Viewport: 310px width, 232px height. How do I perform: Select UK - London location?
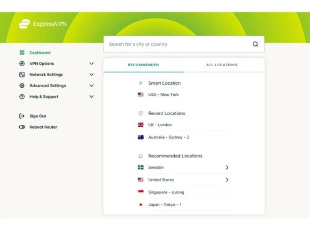[x=160, y=125]
